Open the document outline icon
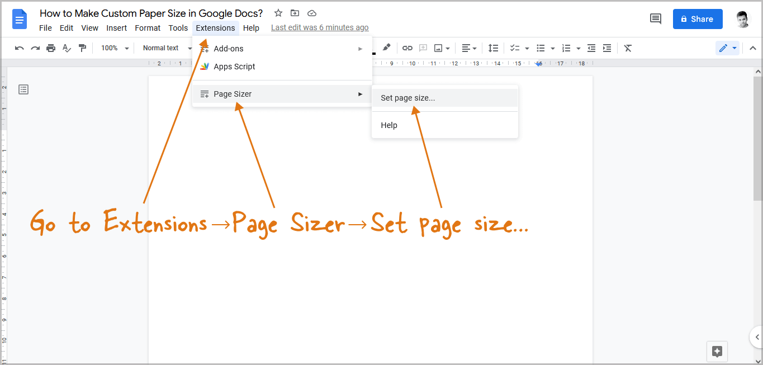 [x=23, y=89]
